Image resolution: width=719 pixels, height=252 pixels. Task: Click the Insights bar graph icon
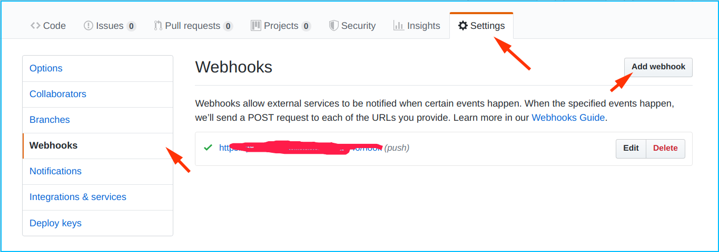pyautogui.click(x=399, y=26)
